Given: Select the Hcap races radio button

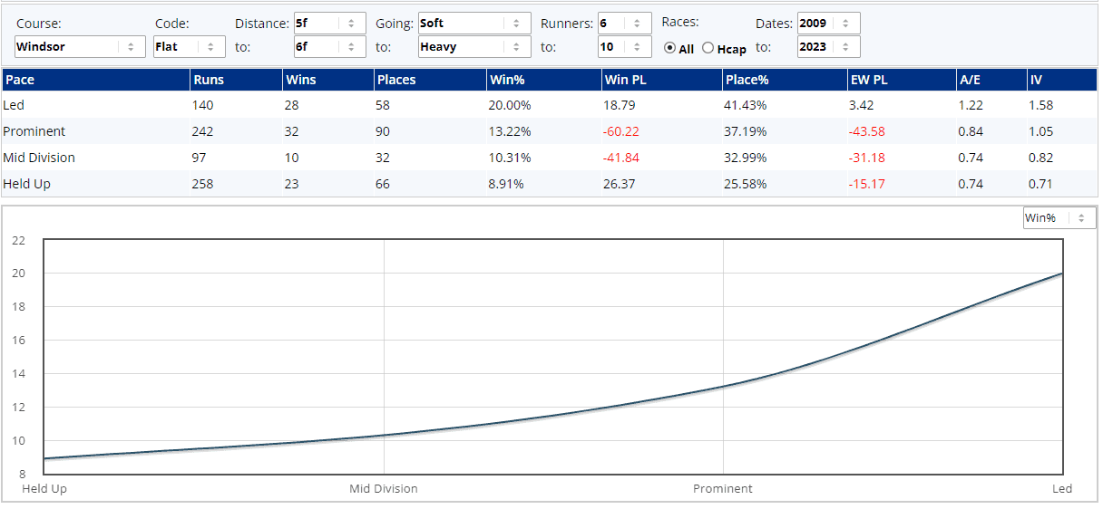Looking at the screenshot, I should point(708,49).
